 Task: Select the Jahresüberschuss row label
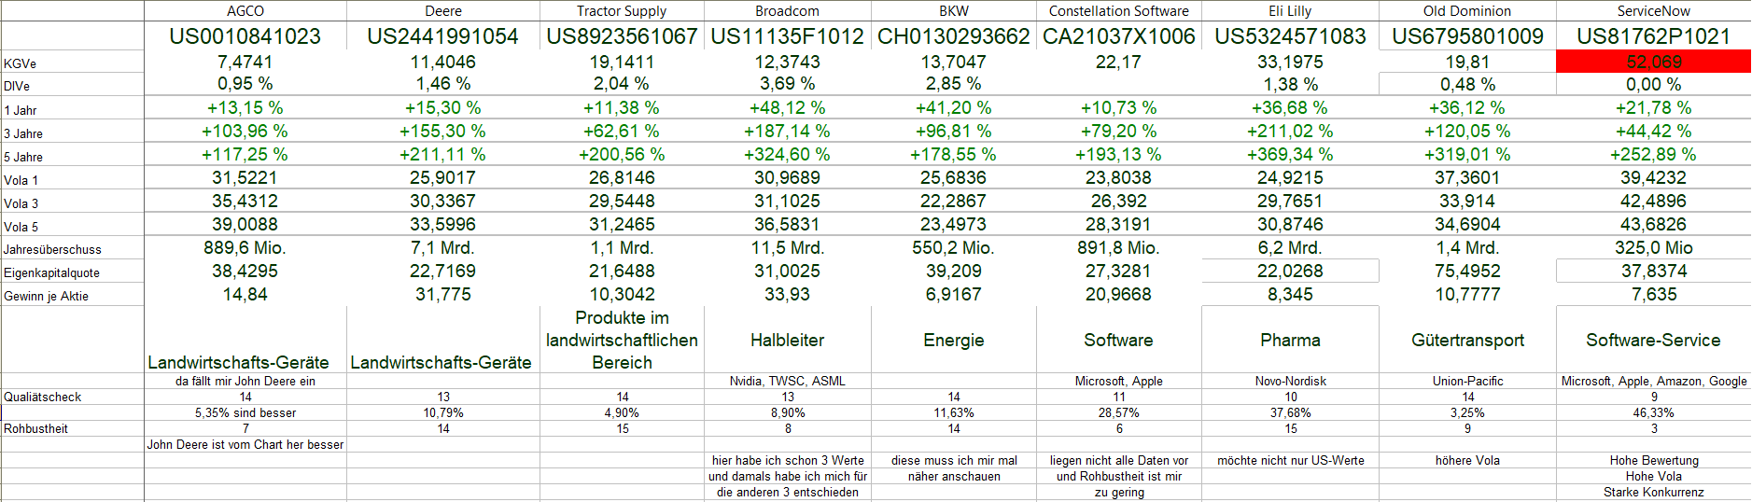(52, 249)
